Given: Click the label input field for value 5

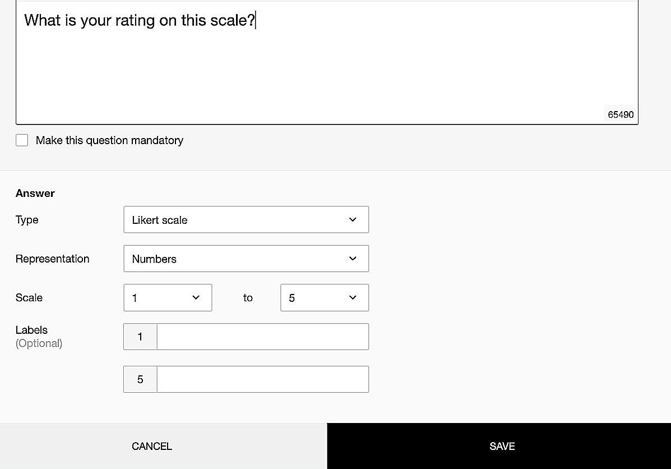Looking at the screenshot, I should tap(262, 379).
